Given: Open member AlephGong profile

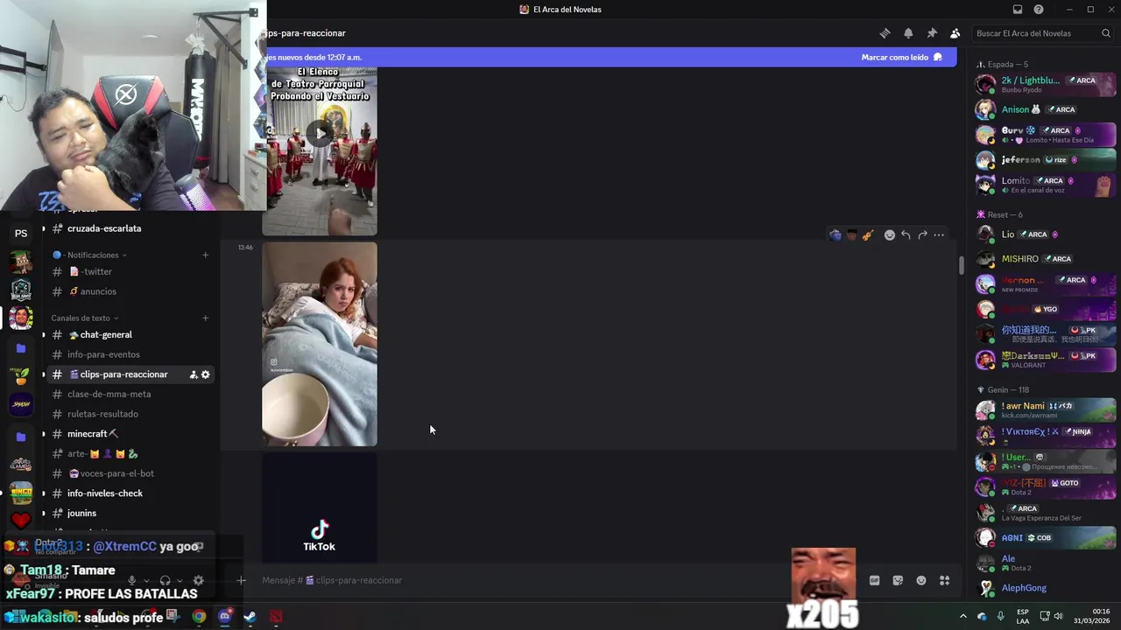Looking at the screenshot, I should click(1046, 588).
